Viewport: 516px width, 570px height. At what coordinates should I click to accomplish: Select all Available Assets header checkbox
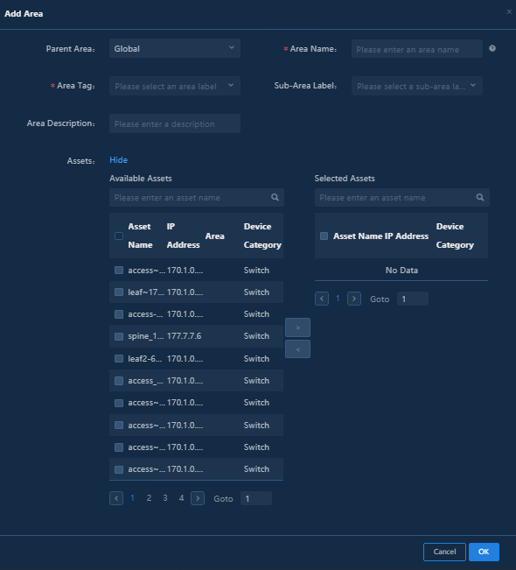point(119,236)
